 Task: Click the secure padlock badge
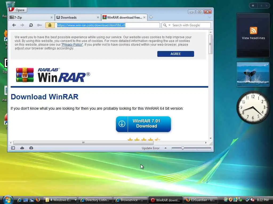click(50, 25)
